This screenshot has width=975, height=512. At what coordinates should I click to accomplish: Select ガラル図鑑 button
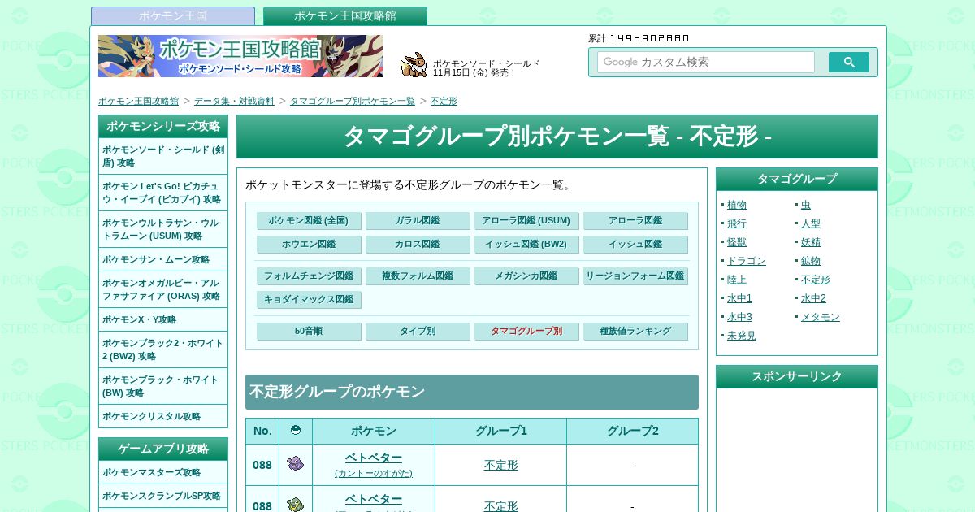pos(418,220)
